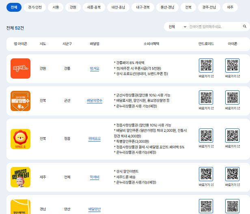Click the 강릉페이 8% 캐쉬백 benefit text

[129, 63]
